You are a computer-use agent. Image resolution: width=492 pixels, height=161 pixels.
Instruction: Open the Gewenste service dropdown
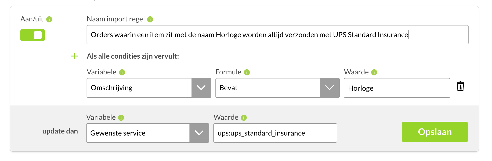pos(148,133)
